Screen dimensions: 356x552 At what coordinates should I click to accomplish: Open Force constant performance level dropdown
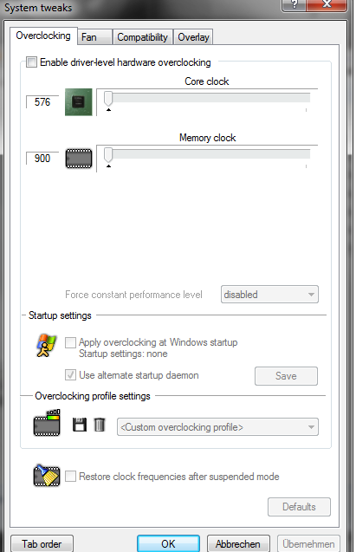coord(269,295)
